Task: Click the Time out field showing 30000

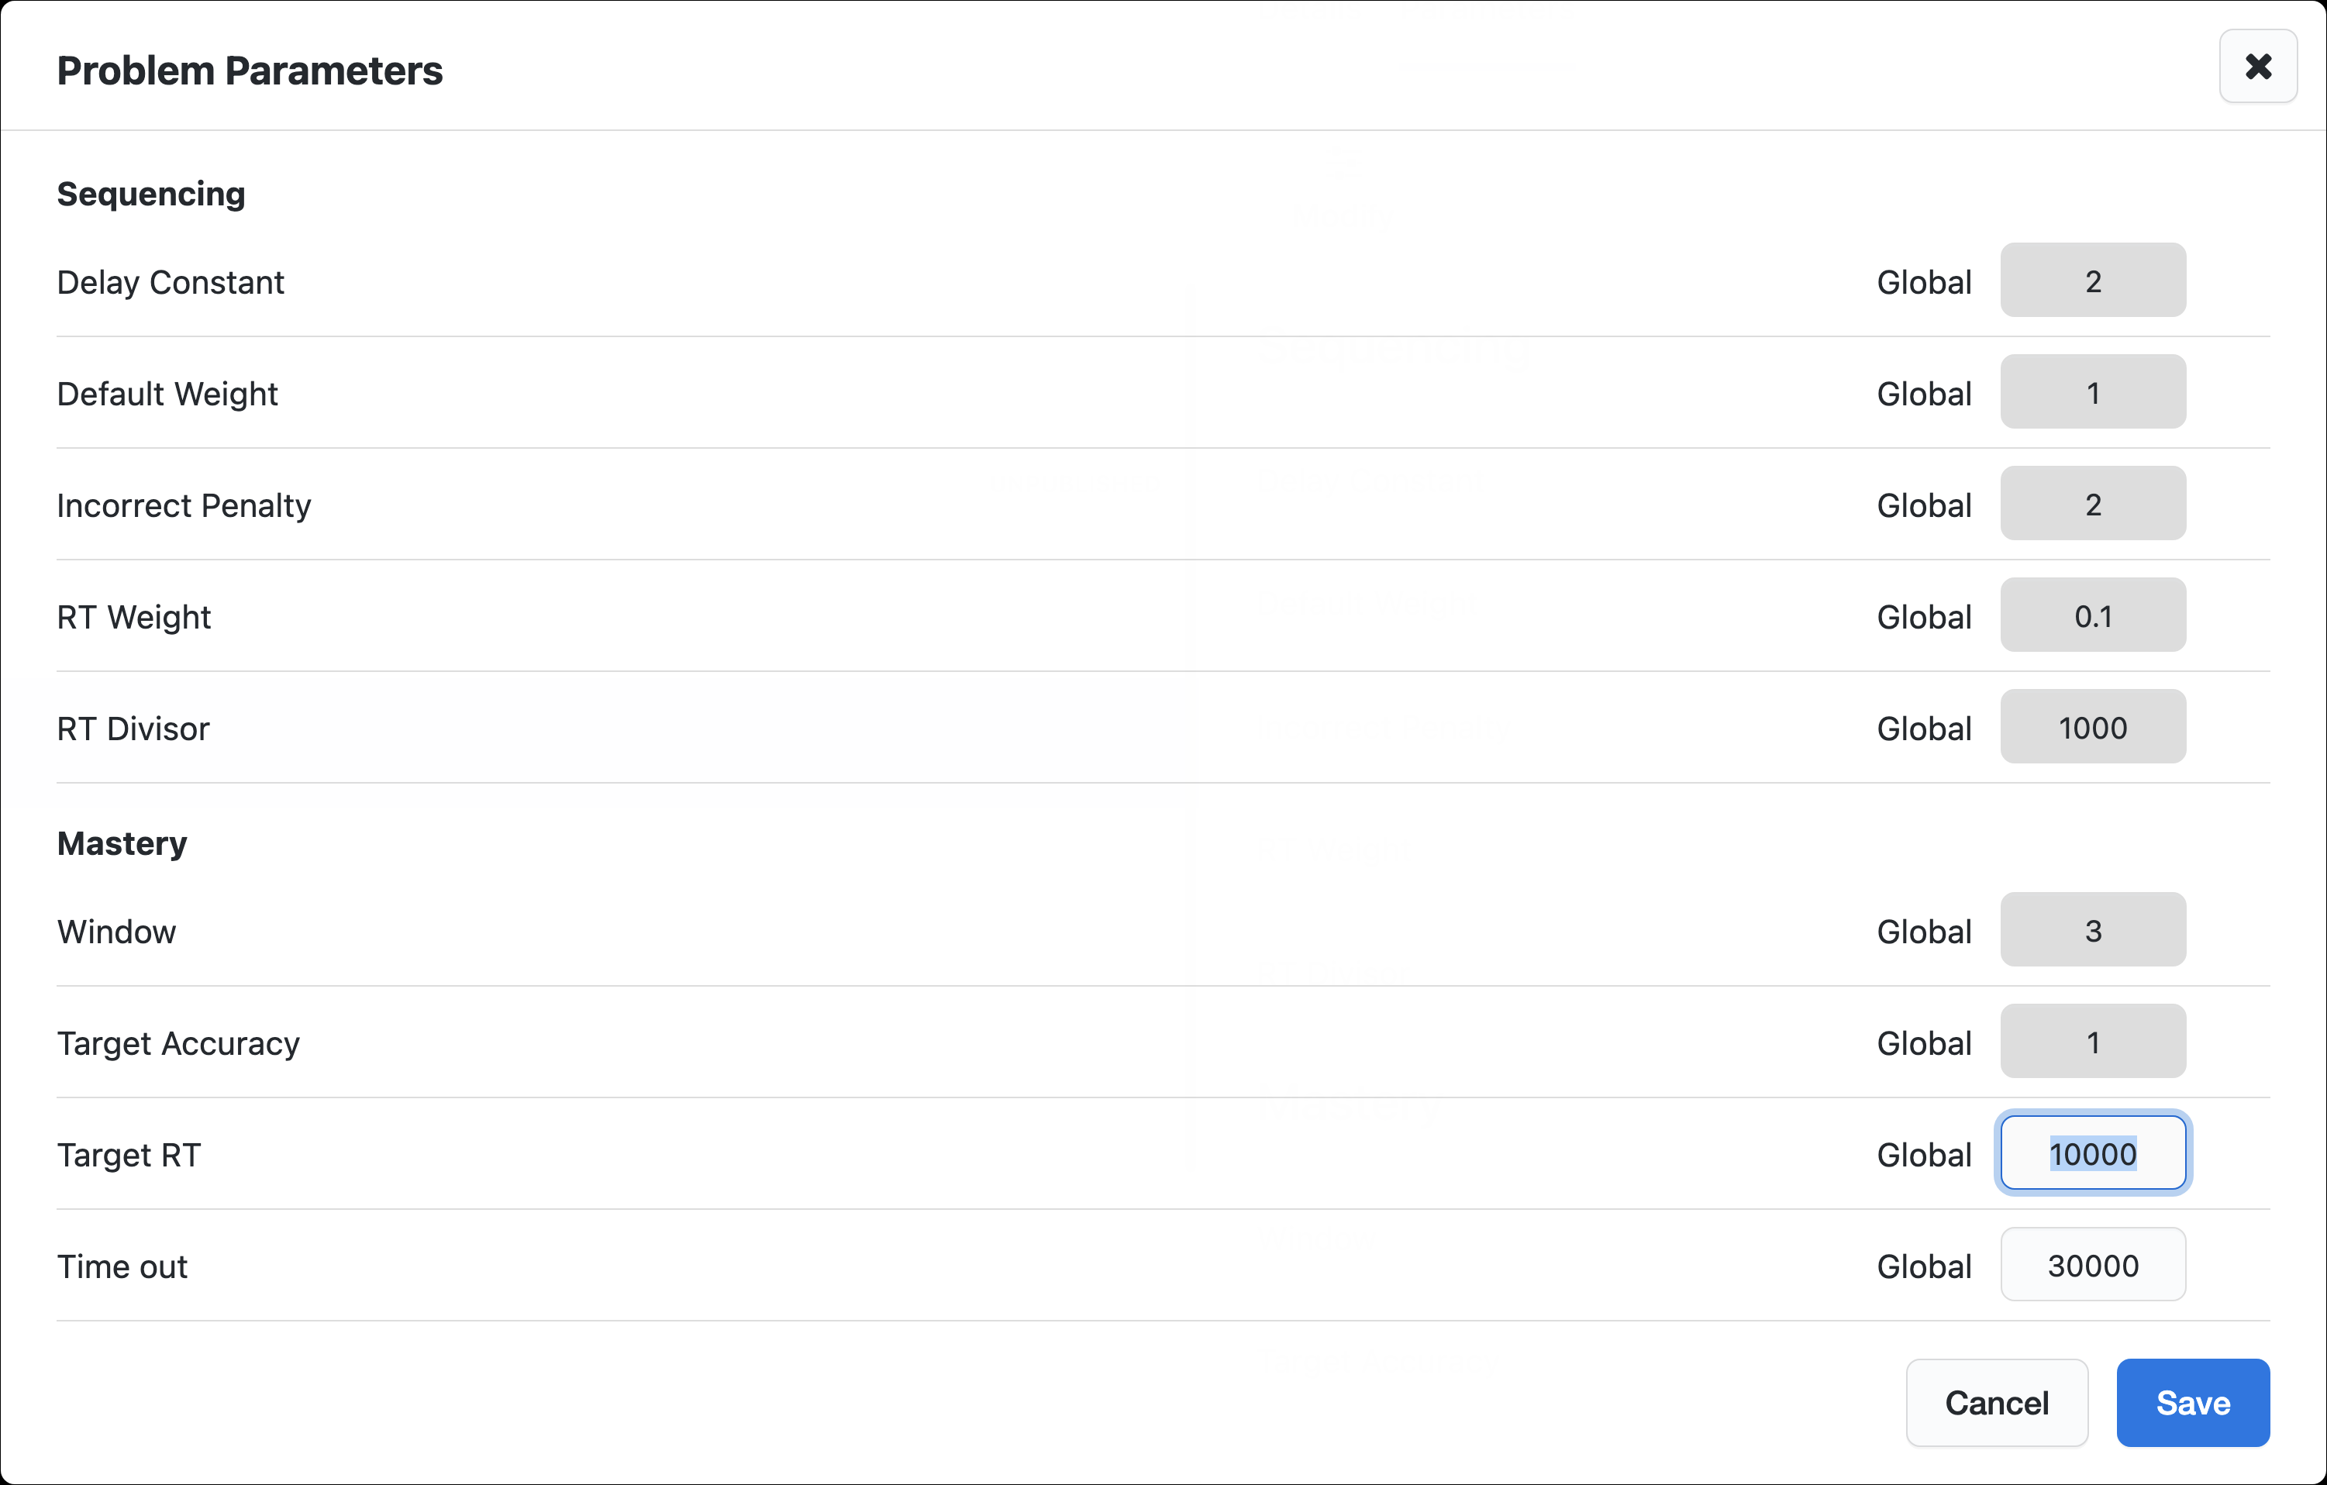Action: pyautogui.click(x=2092, y=1265)
